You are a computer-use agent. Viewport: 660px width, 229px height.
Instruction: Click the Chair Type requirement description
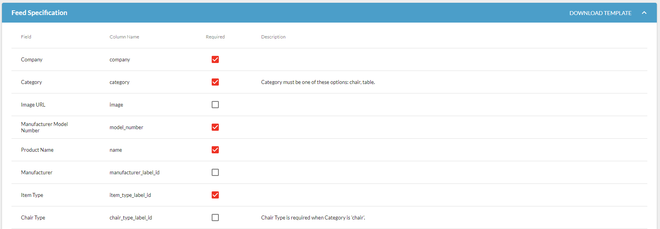(313, 218)
